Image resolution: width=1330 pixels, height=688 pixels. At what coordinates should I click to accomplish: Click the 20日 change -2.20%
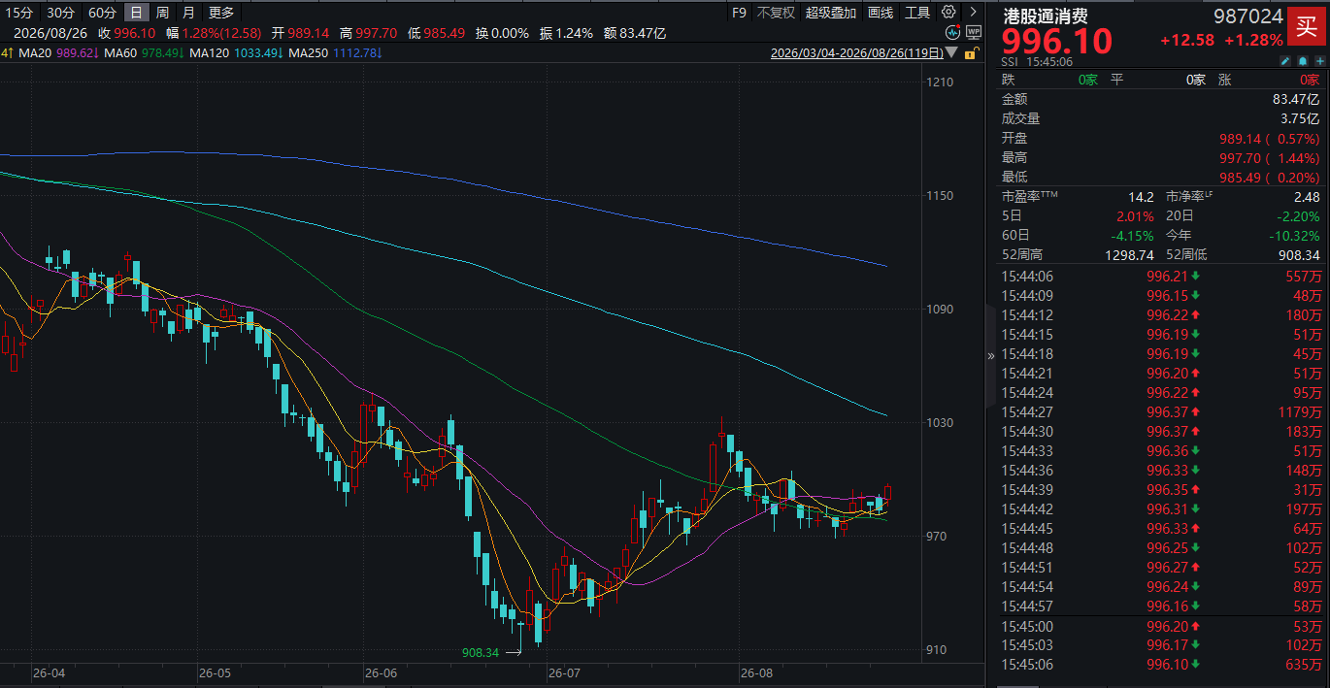coord(1298,216)
